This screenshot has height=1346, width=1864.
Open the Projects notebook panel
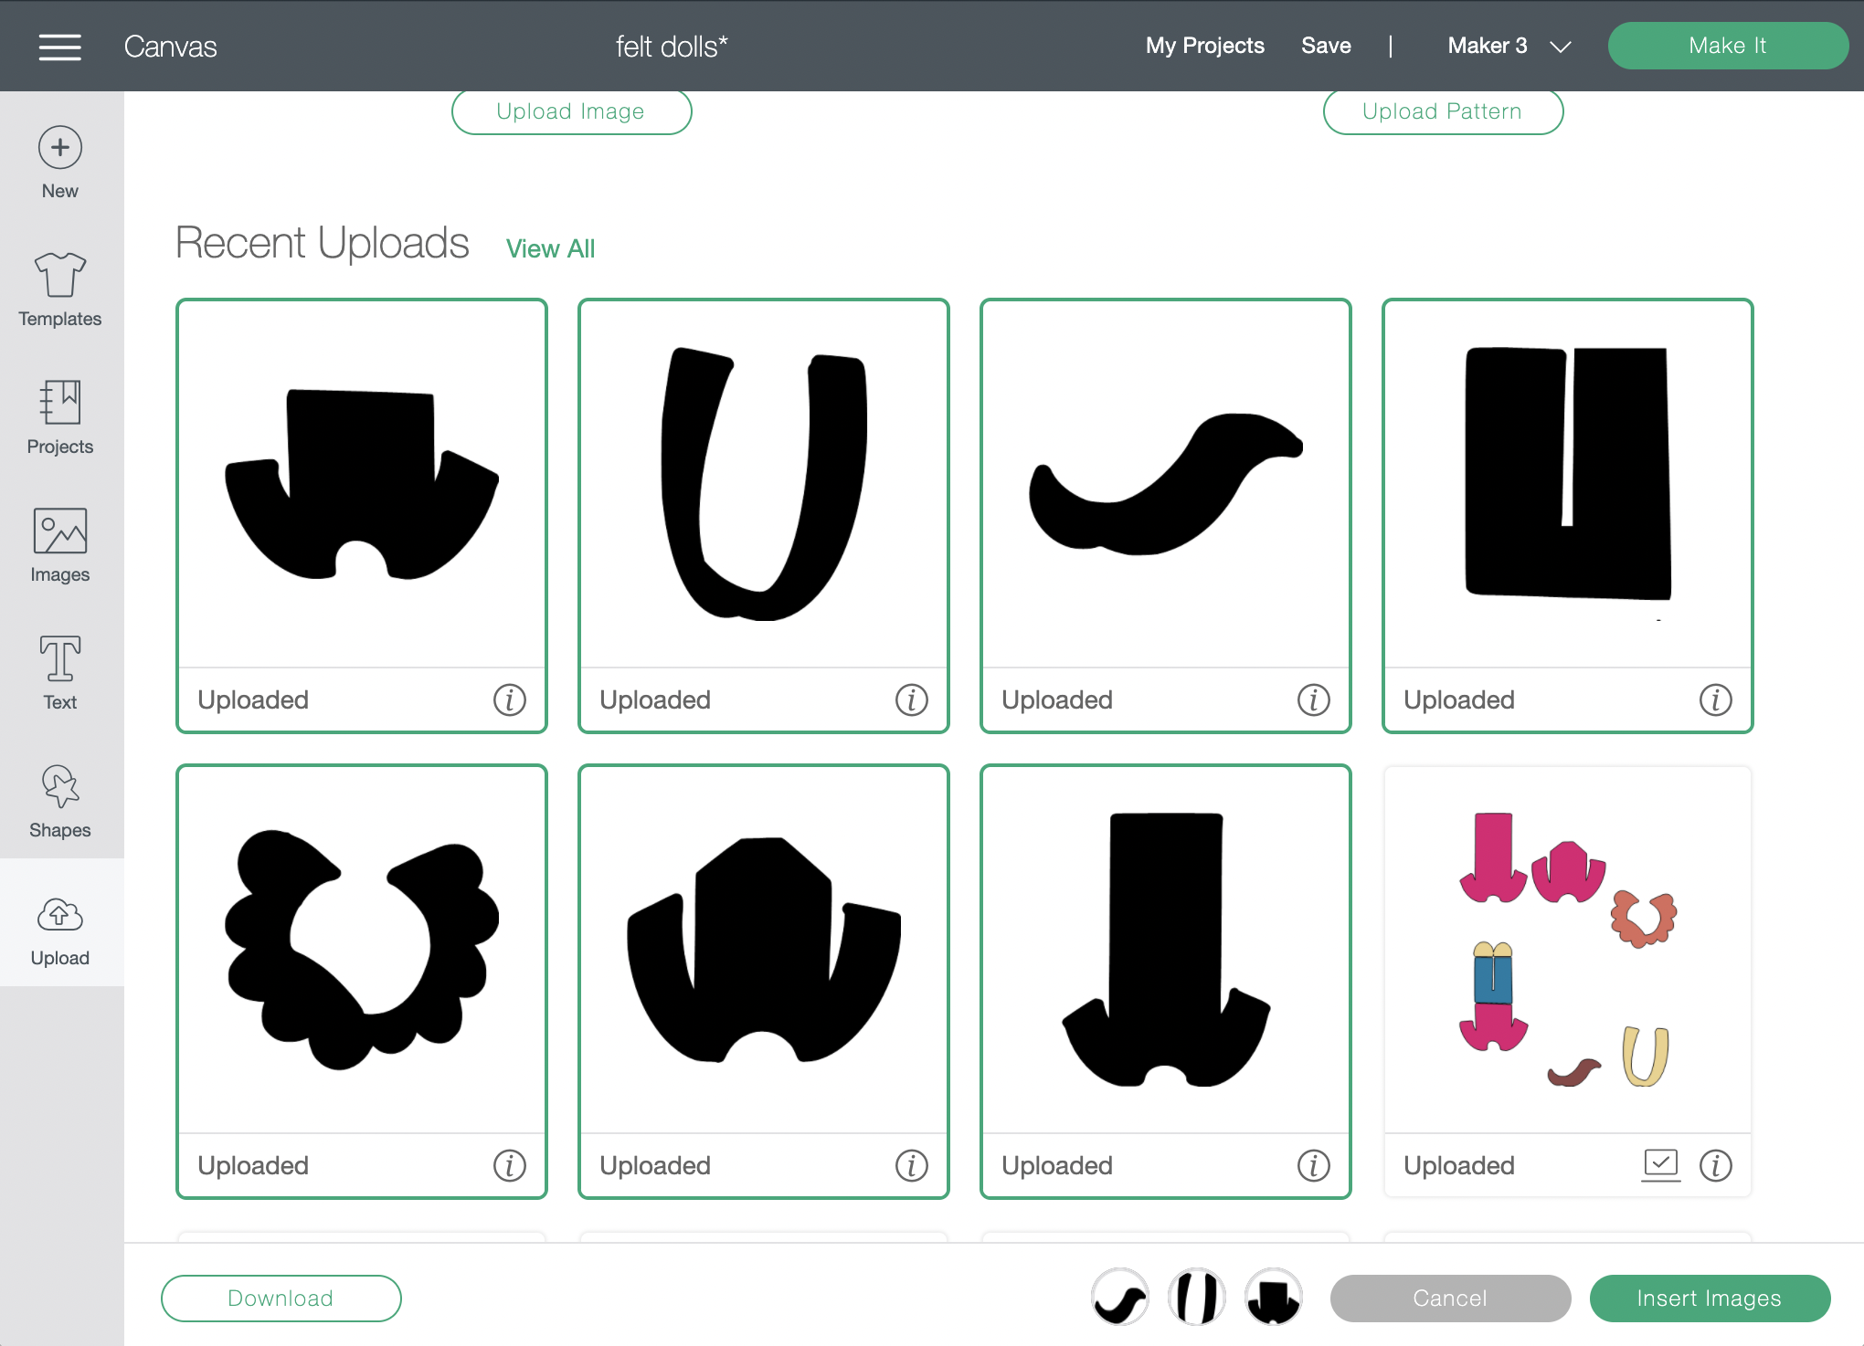(x=60, y=418)
